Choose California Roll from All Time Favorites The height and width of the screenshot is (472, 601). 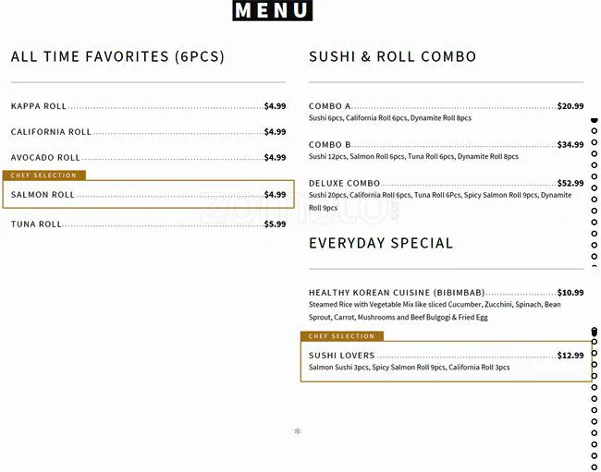51,132
